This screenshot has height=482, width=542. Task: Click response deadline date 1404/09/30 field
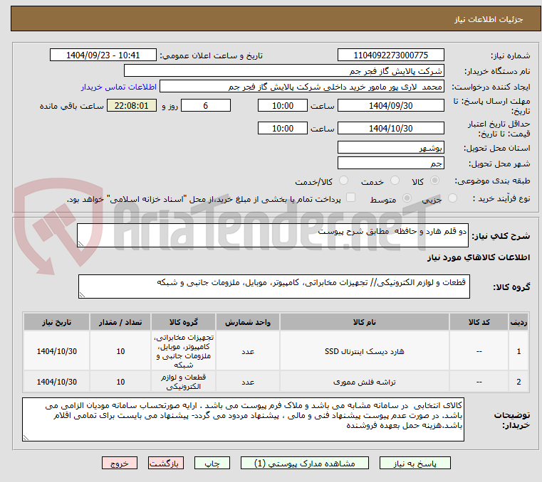[x=390, y=106]
